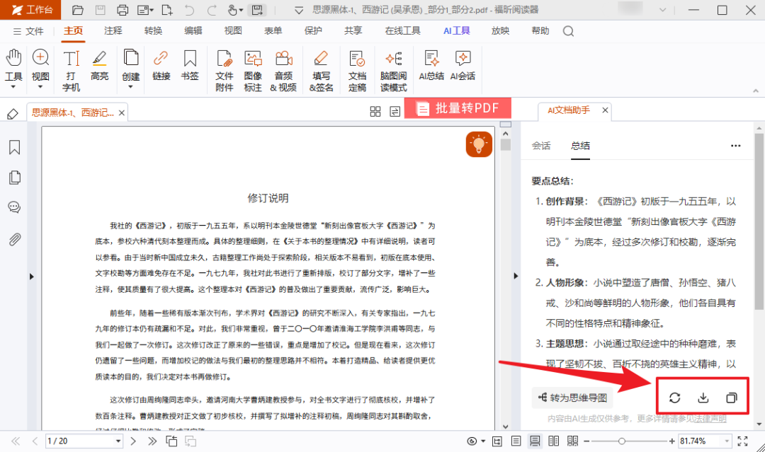This screenshot has height=452, width=765.
Task: Click the zoom in plus button
Action: (671, 441)
